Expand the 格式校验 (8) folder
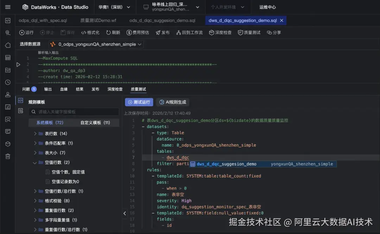Screen dimensions: 380x234 (35, 201)
